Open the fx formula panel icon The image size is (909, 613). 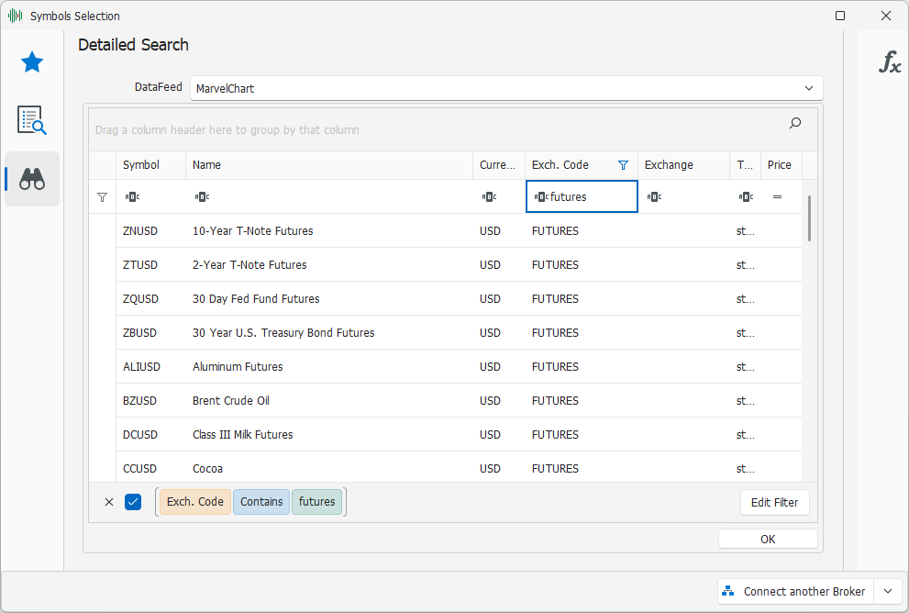pyautogui.click(x=890, y=61)
